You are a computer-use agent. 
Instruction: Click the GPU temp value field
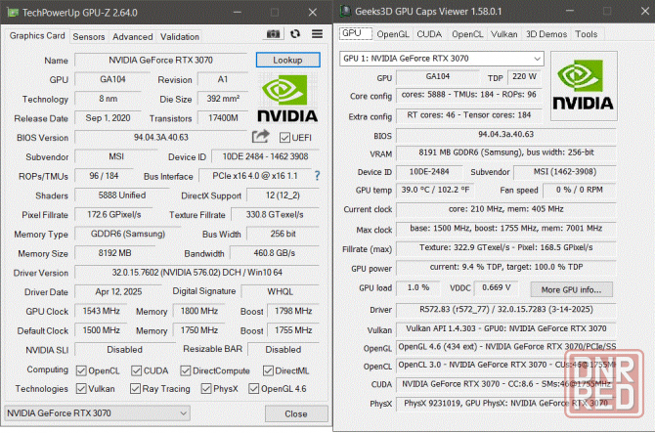tap(435, 190)
